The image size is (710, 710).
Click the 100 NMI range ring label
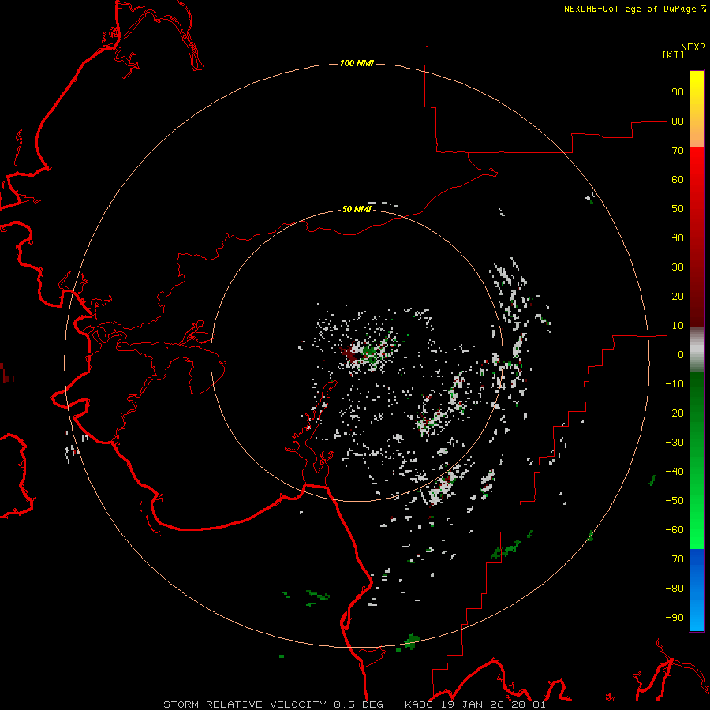(357, 63)
